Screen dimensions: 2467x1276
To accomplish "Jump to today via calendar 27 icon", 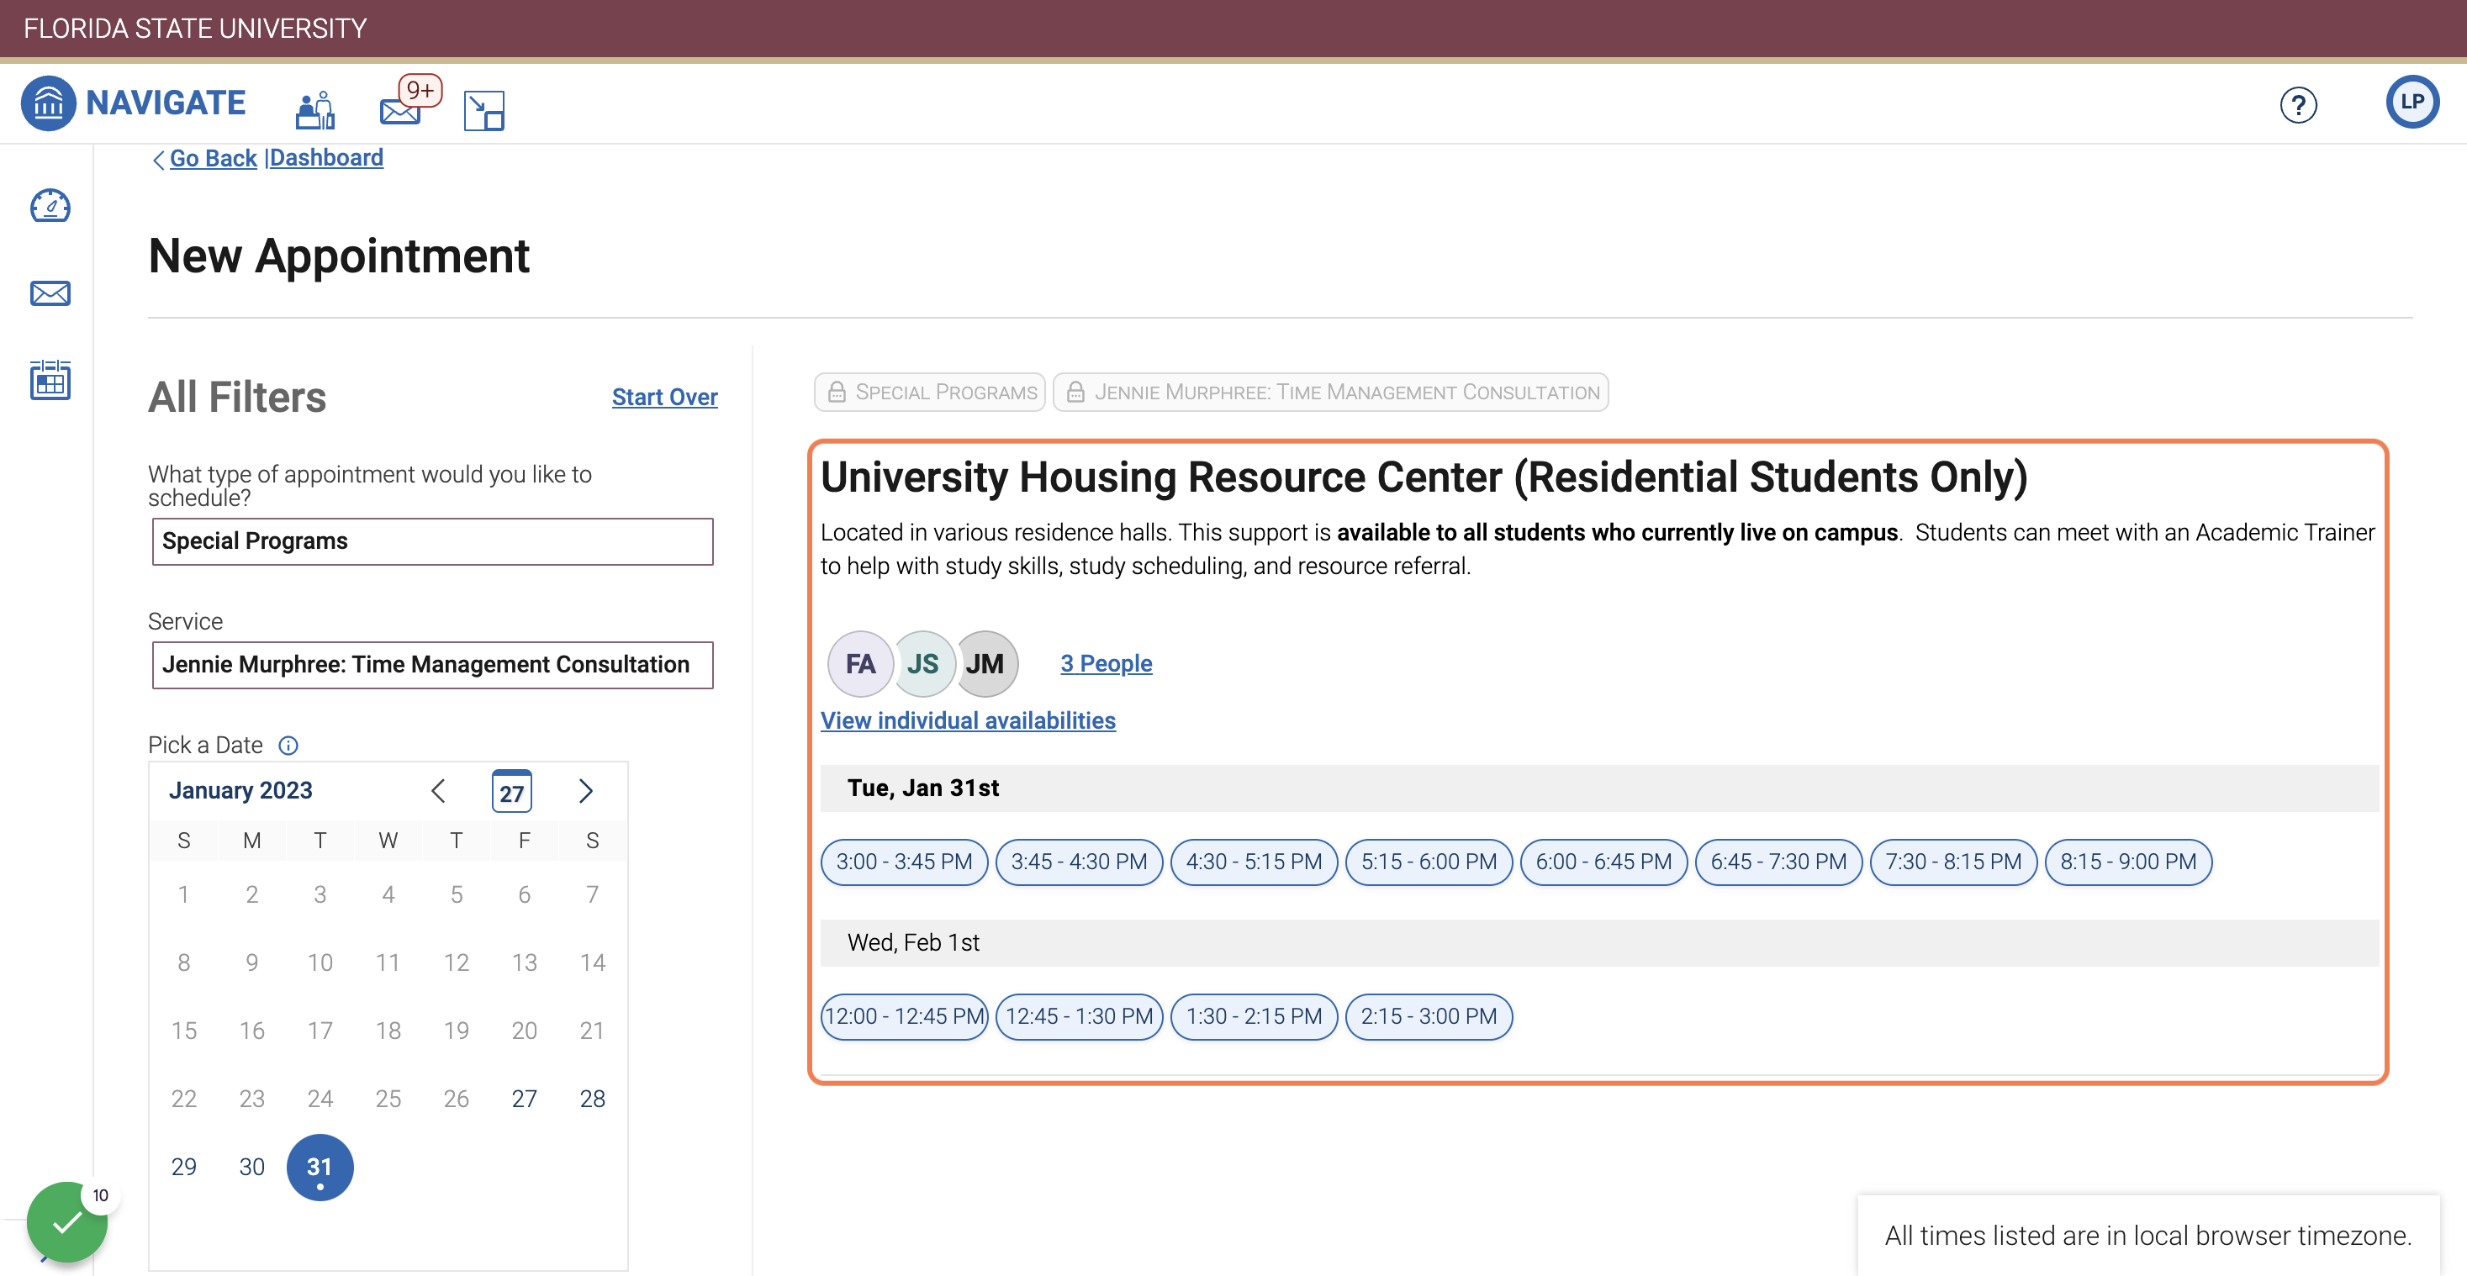I will [511, 791].
